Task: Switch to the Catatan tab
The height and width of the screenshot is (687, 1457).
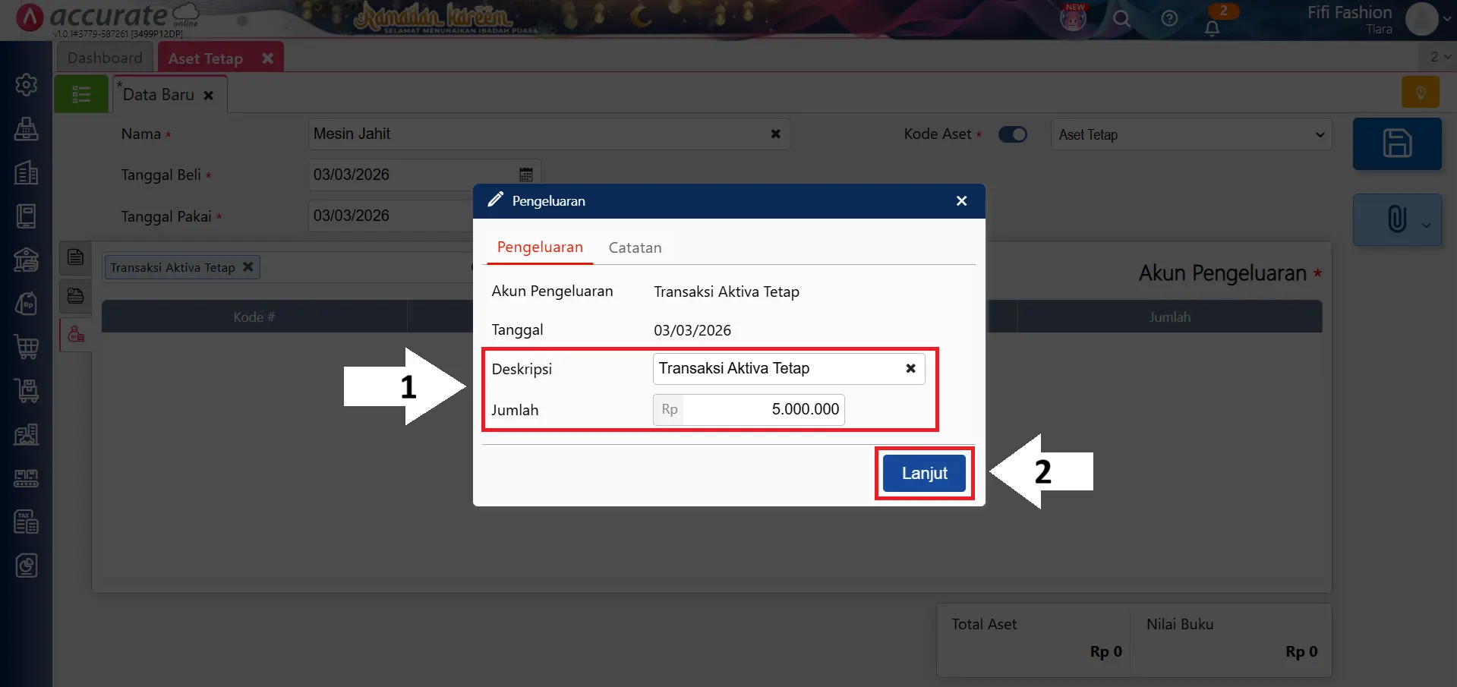Action: pos(635,247)
